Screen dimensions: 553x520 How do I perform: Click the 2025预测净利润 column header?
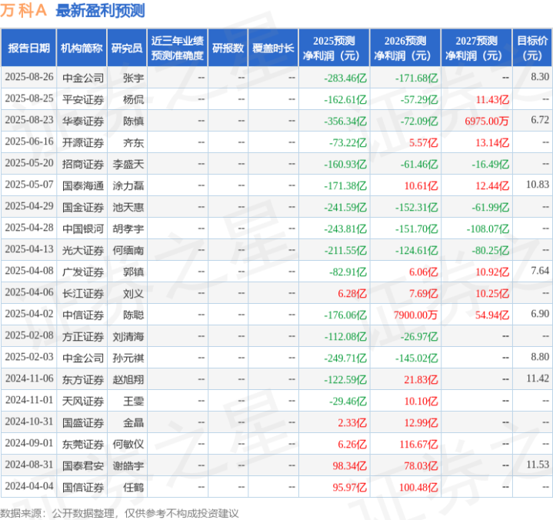pos(334,48)
